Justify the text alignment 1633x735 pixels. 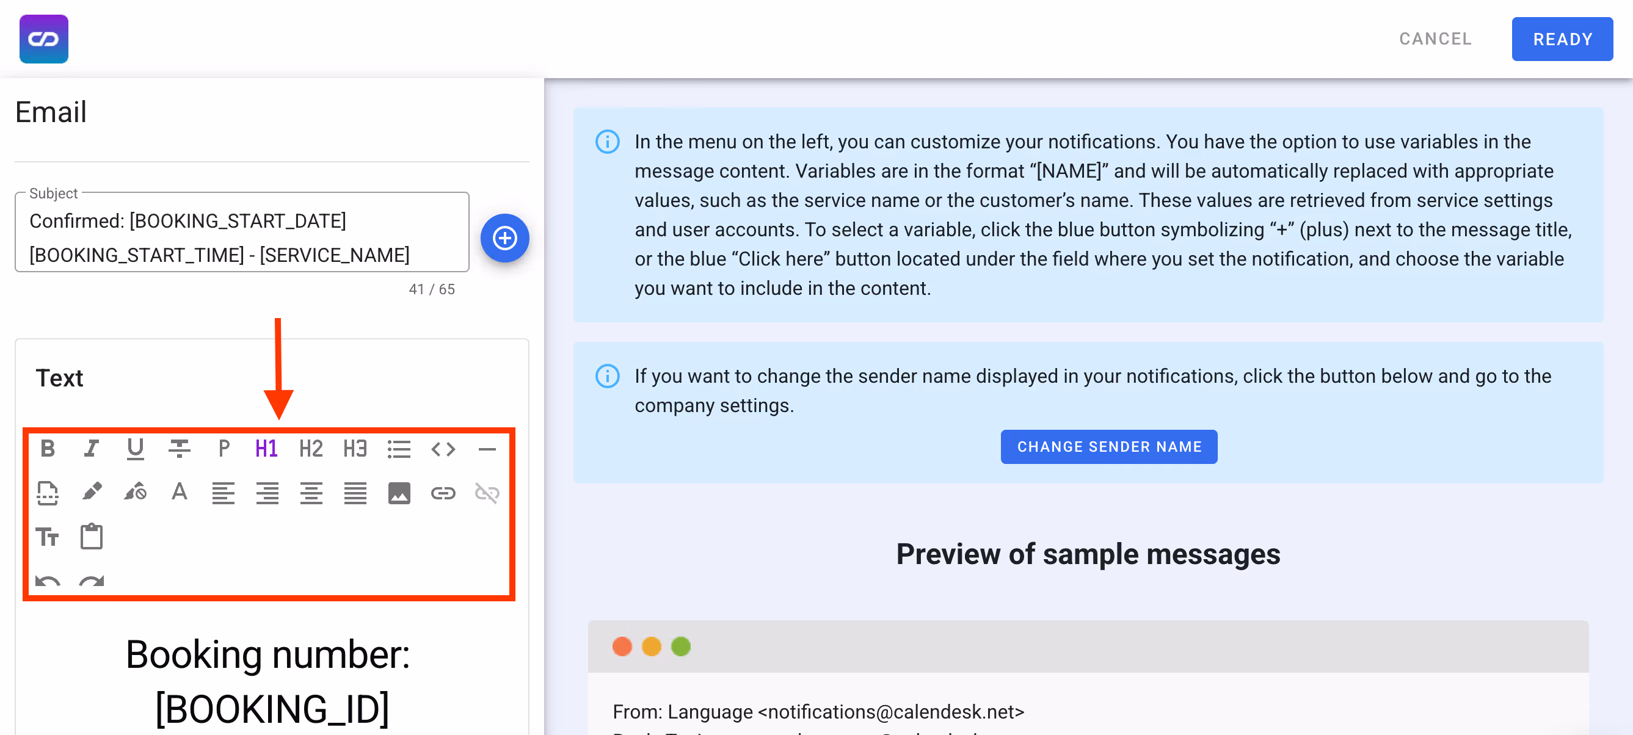[355, 492]
